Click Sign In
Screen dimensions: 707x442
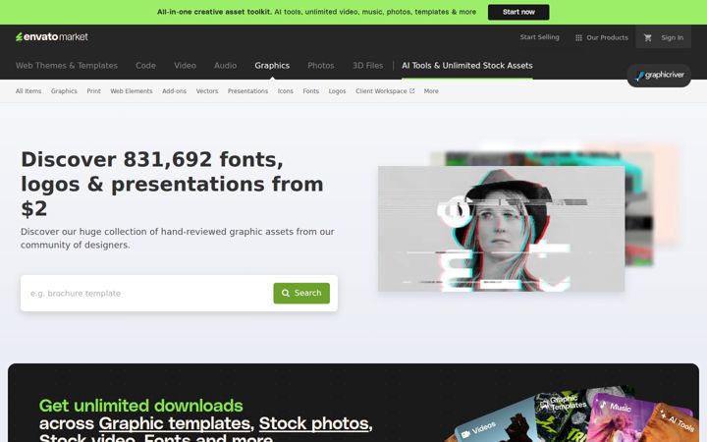673,38
